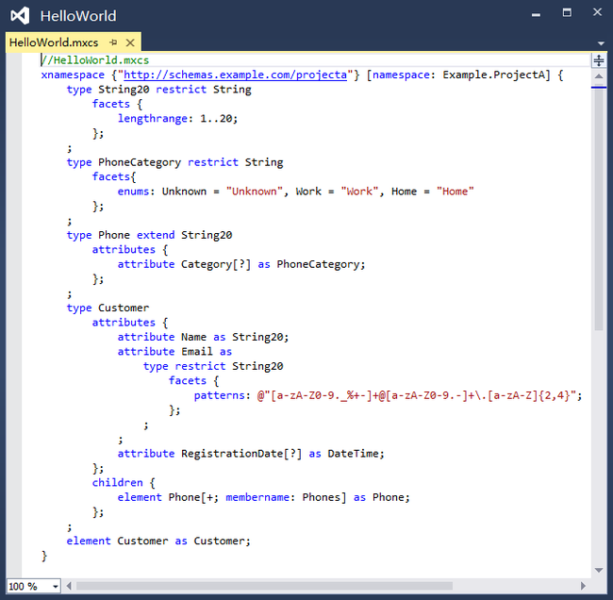This screenshot has width=613, height=600.
Task: Click the Visual Studio logo icon
Action: [x=20, y=16]
